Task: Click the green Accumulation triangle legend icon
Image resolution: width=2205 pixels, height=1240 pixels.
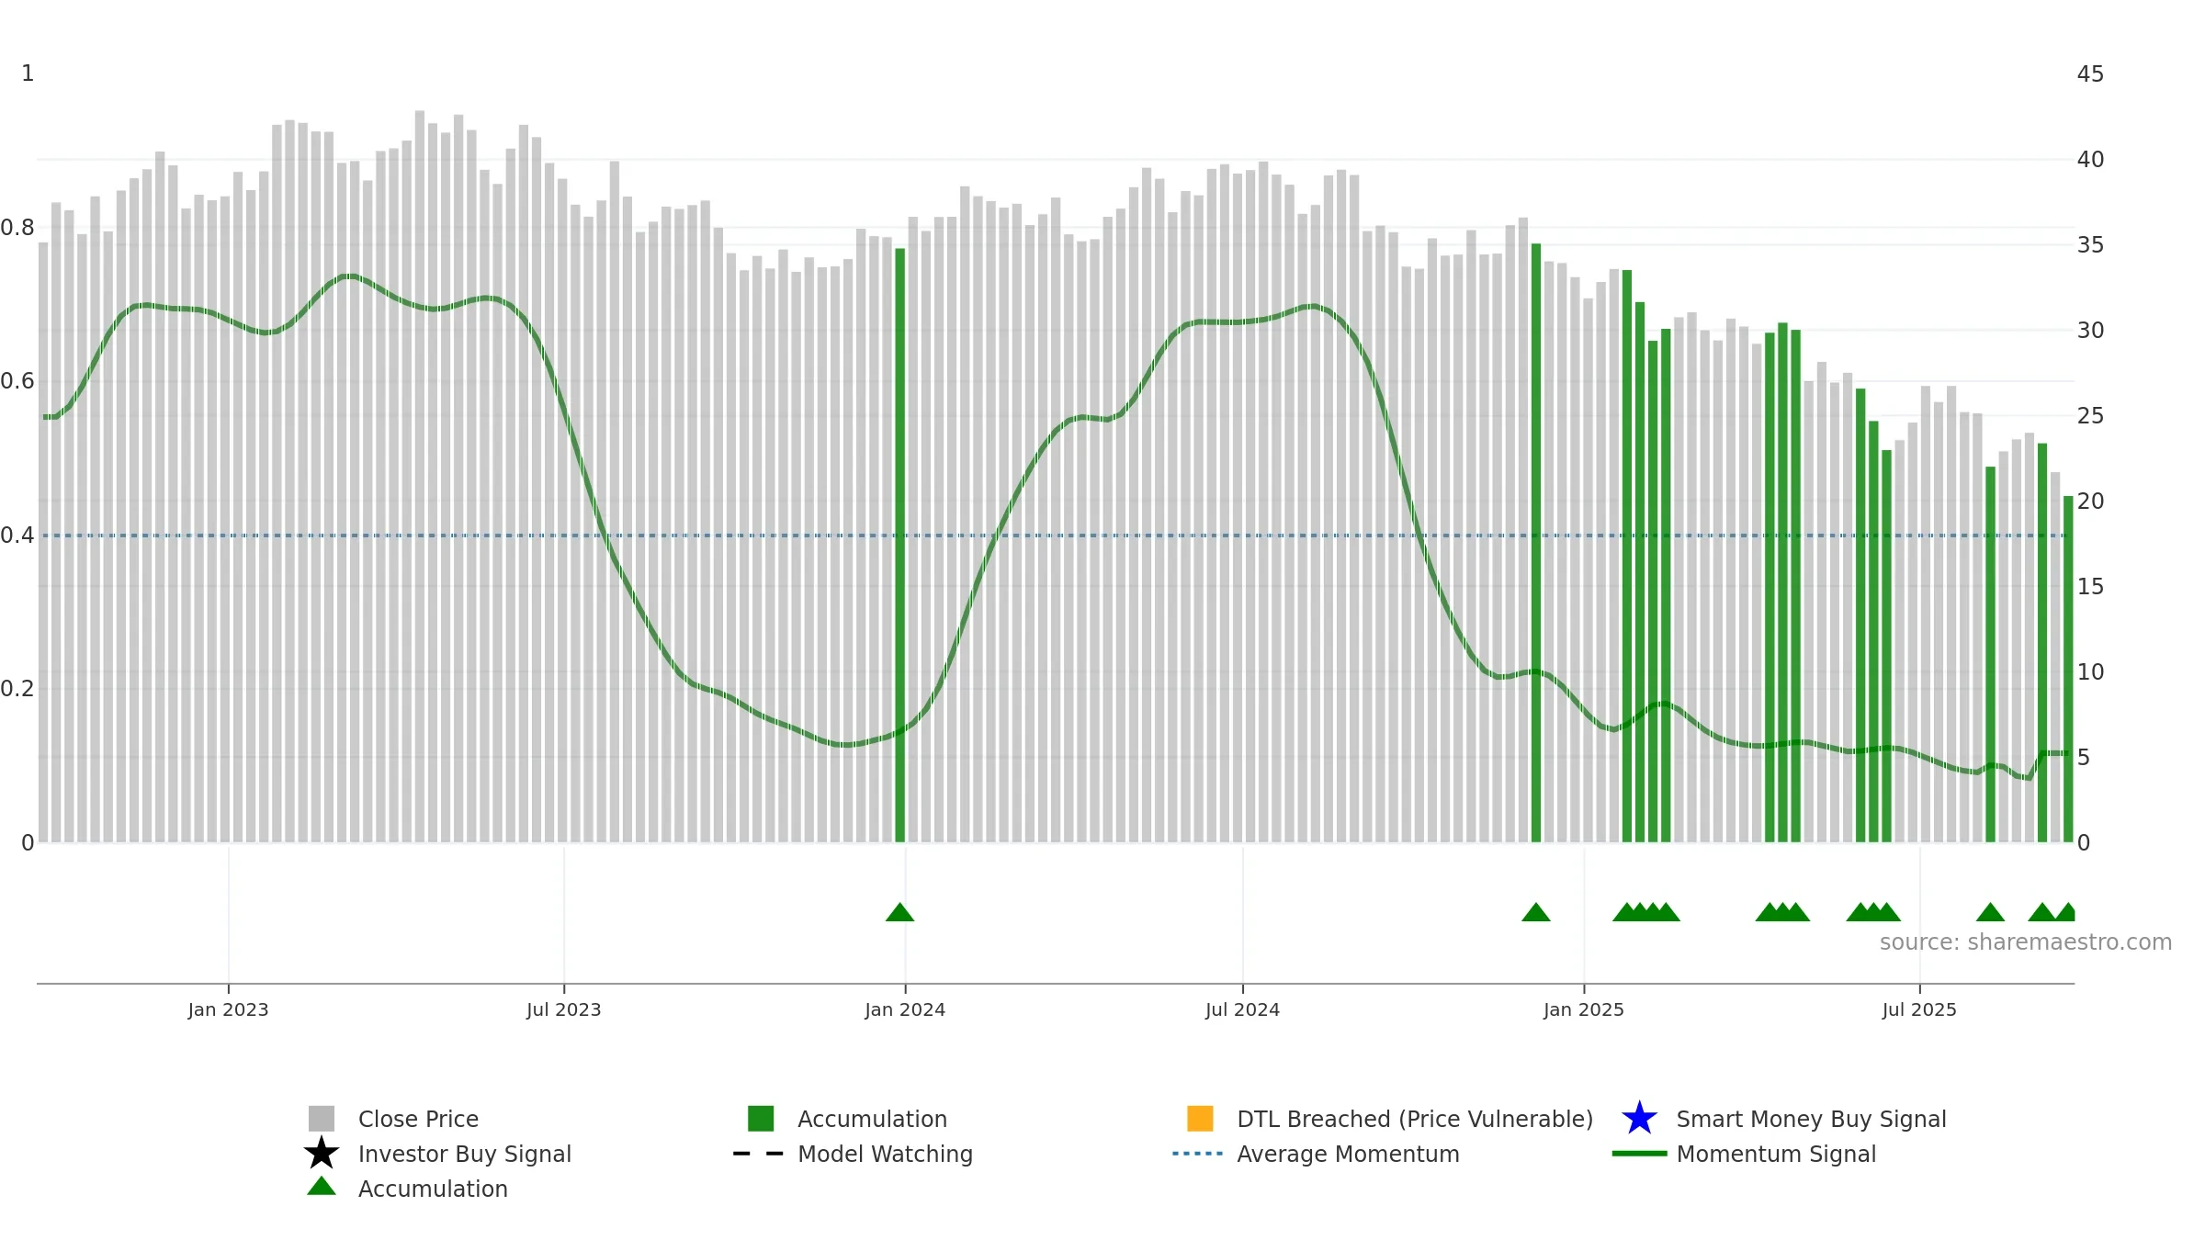Action: [x=322, y=1186]
